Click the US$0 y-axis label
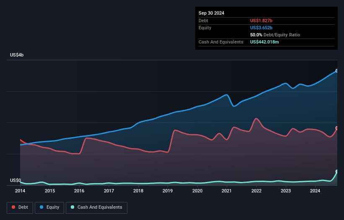Screen dimensions: 344x220 (16, 180)
